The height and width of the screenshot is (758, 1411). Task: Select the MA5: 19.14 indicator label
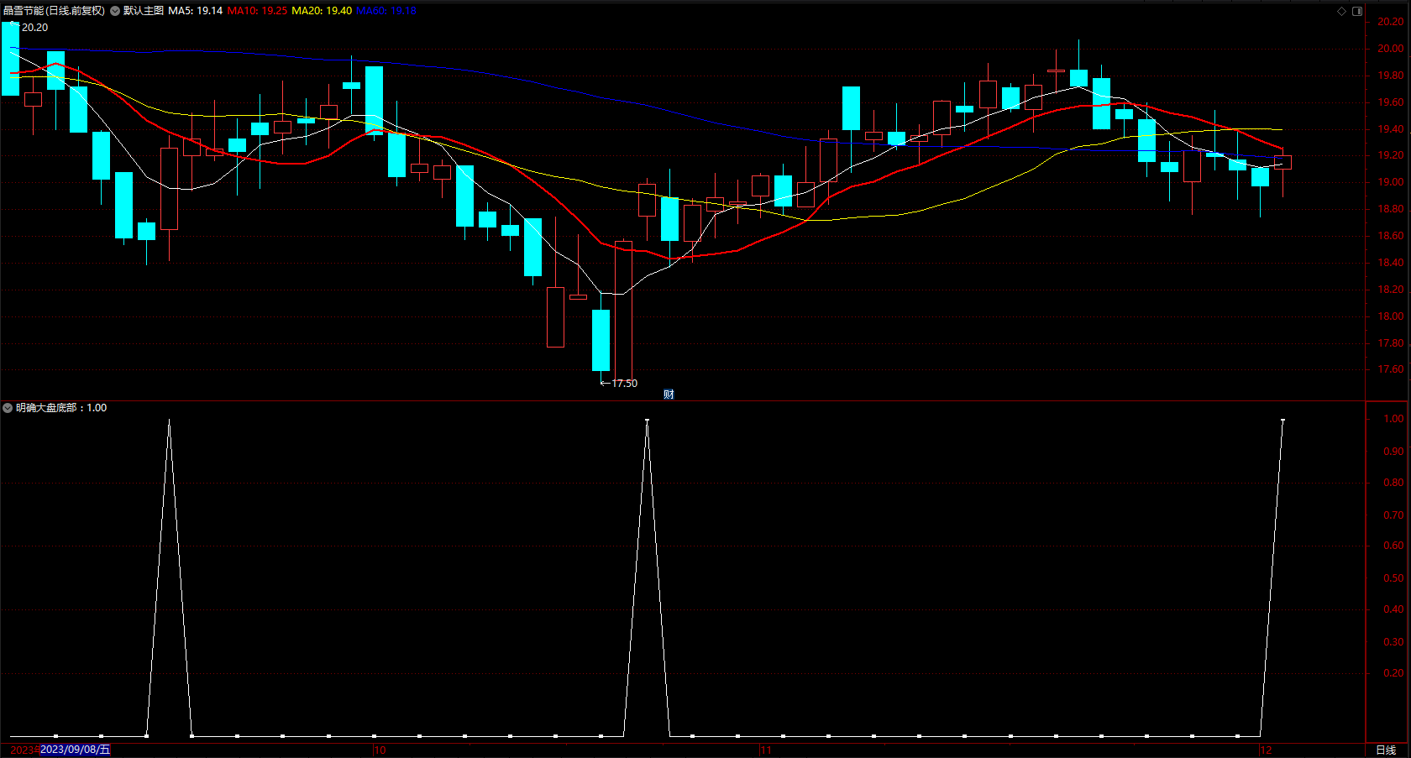click(196, 11)
